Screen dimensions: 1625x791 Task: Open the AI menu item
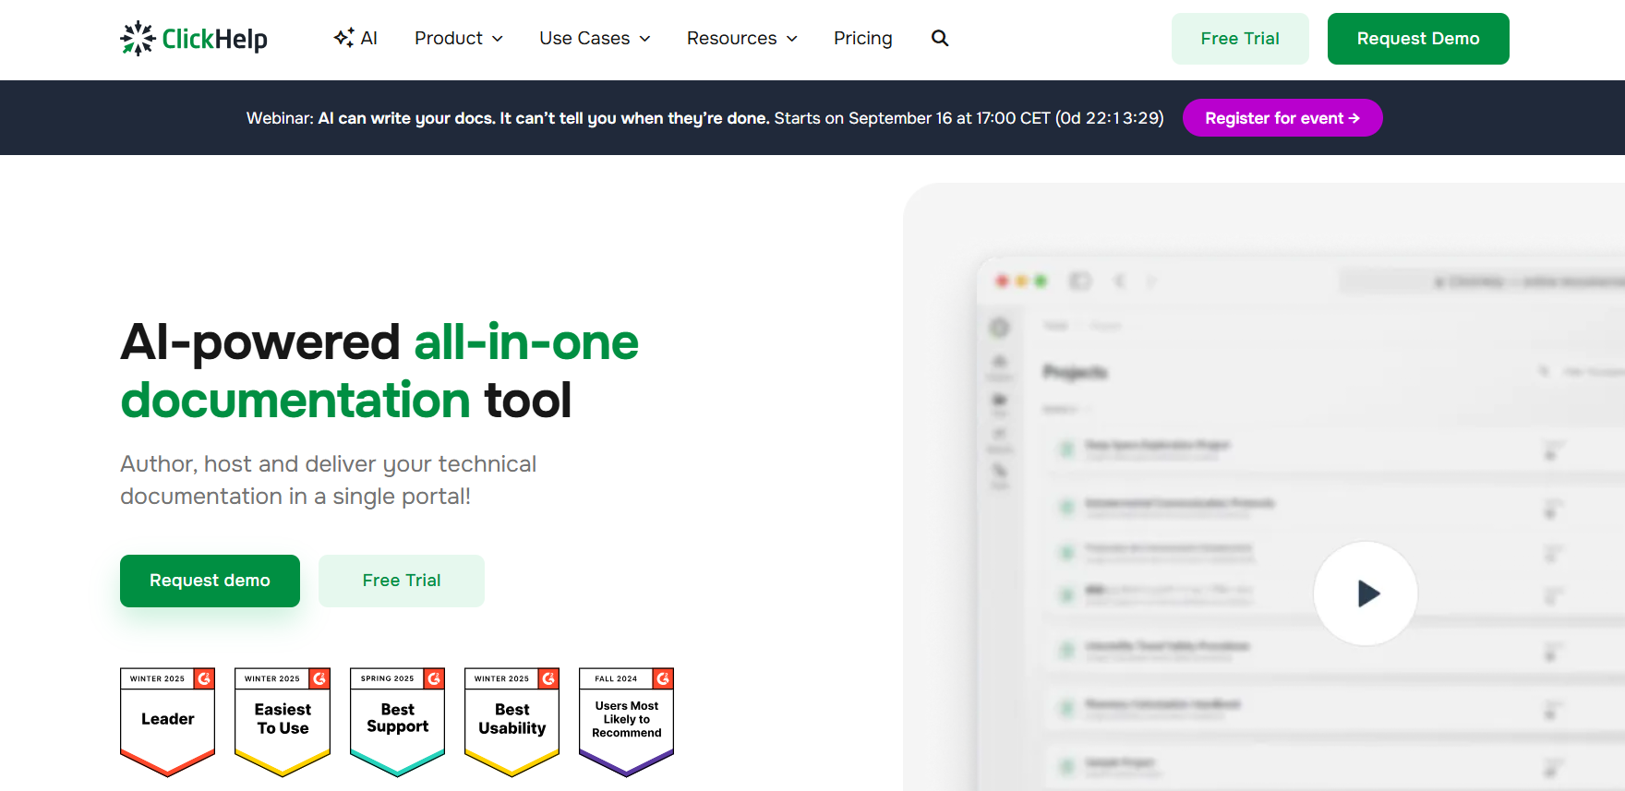355,38
